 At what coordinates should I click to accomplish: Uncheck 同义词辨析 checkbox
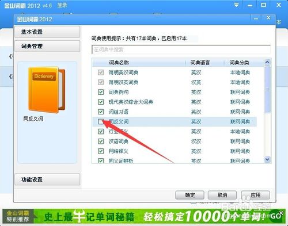pyautogui.click(x=101, y=160)
